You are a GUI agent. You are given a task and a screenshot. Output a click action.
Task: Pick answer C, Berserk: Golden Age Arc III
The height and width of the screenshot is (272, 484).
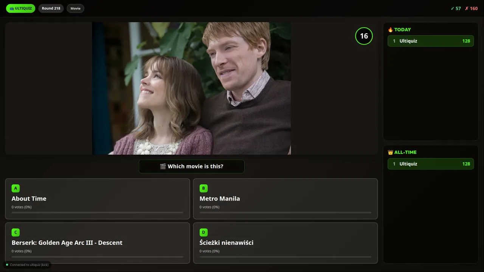tap(98, 243)
